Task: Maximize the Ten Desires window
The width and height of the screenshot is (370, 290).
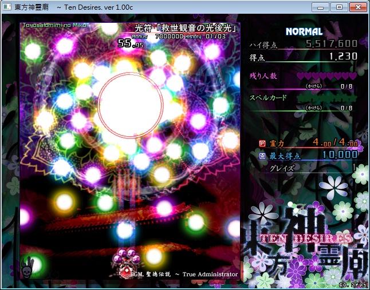Action: (339, 7)
